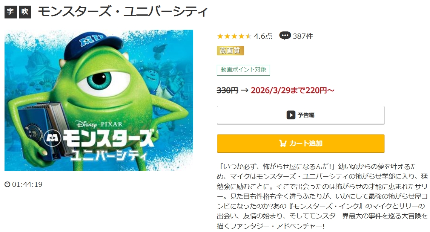
Task: Click the movie synopsis paragraph
Action: coord(322,196)
